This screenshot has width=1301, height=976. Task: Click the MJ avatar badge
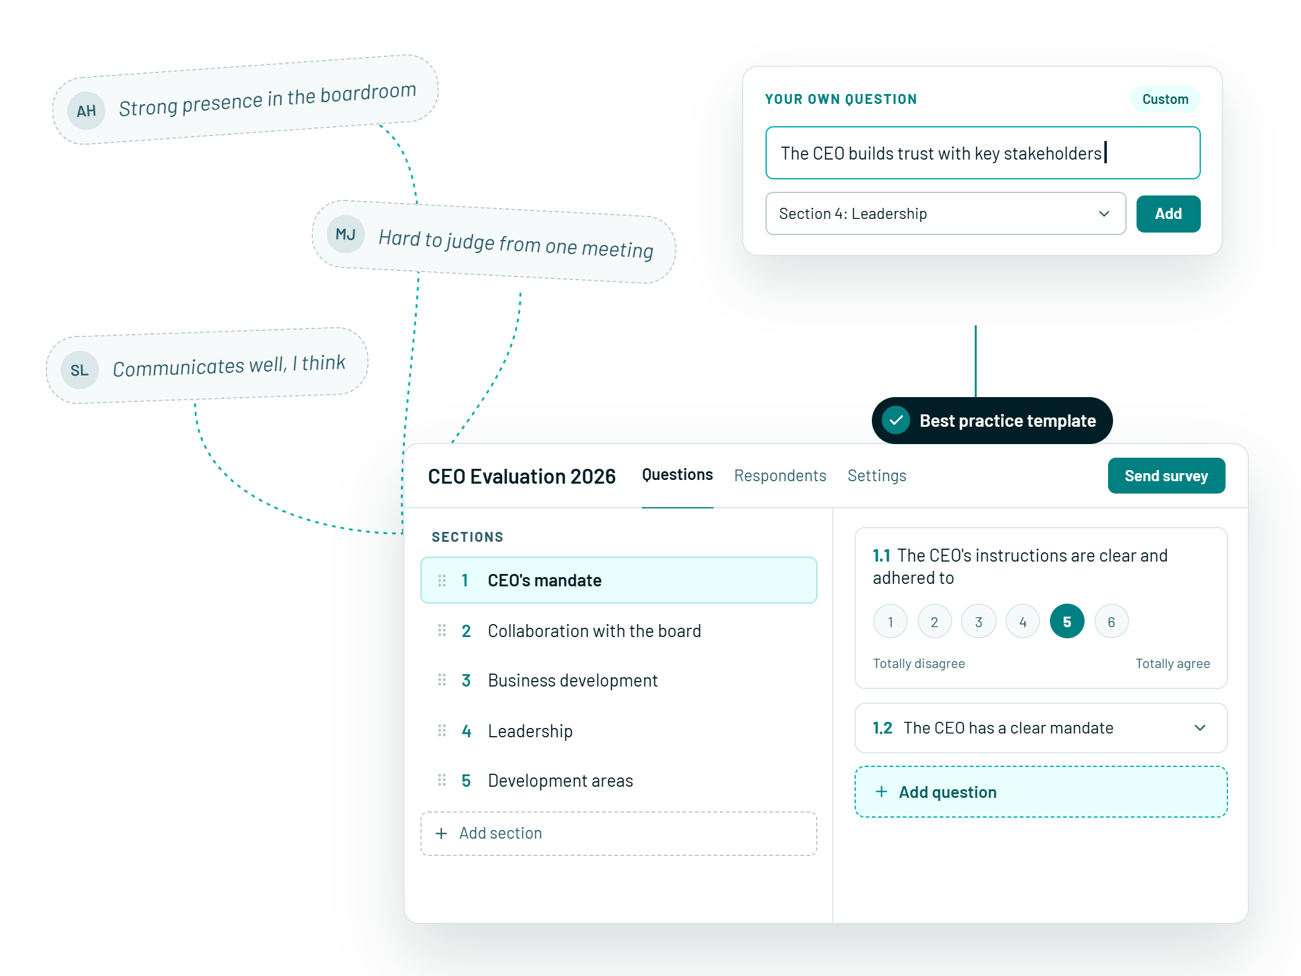tap(345, 234)
